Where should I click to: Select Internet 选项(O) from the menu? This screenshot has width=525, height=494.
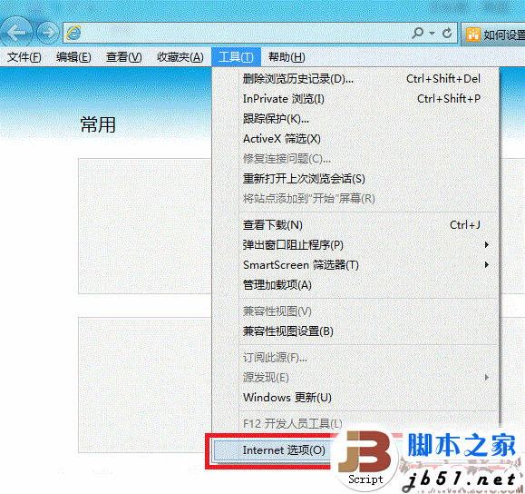coord(284,450)
